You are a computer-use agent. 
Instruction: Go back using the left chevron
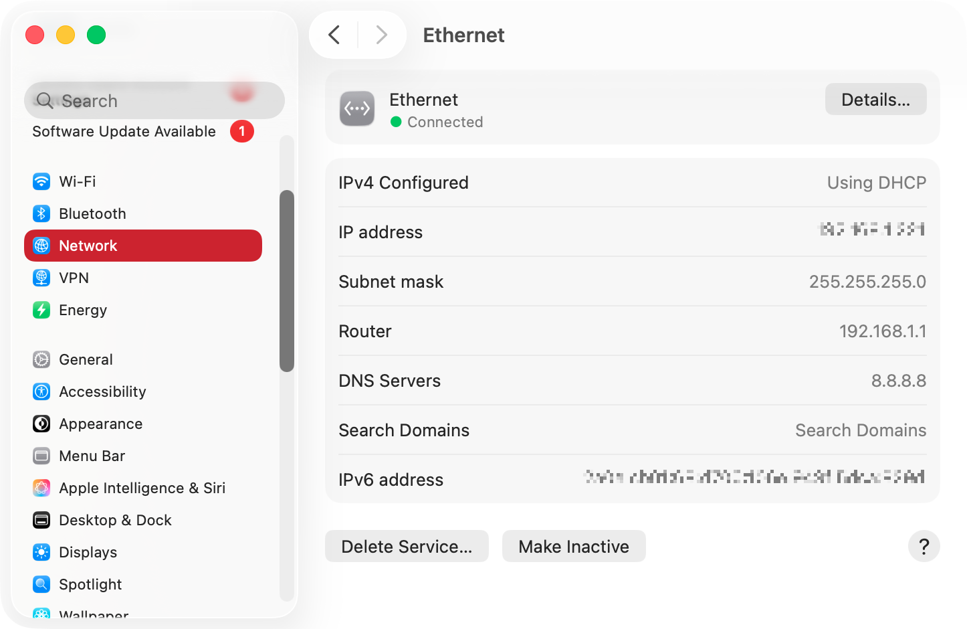pyautogui.click(x=334, y=35)
